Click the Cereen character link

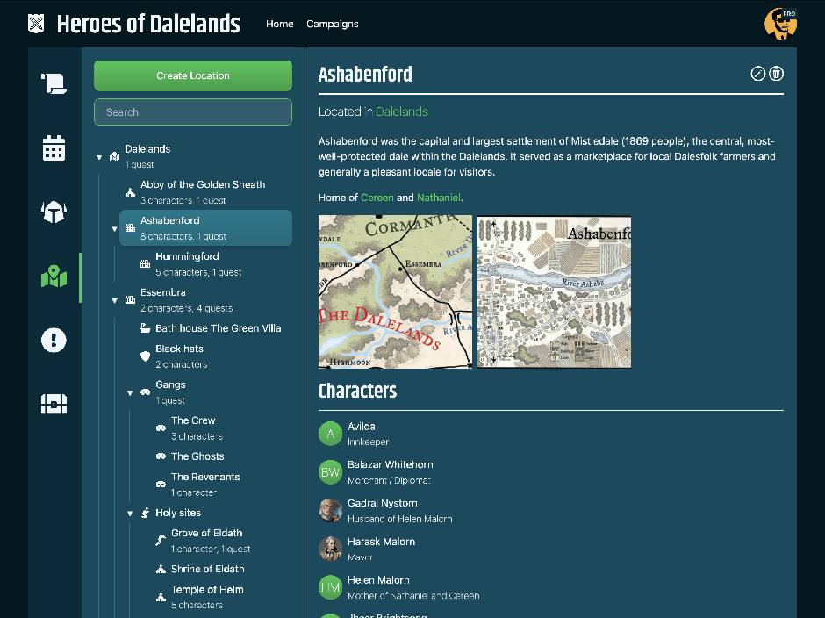(x=377, y=198)
